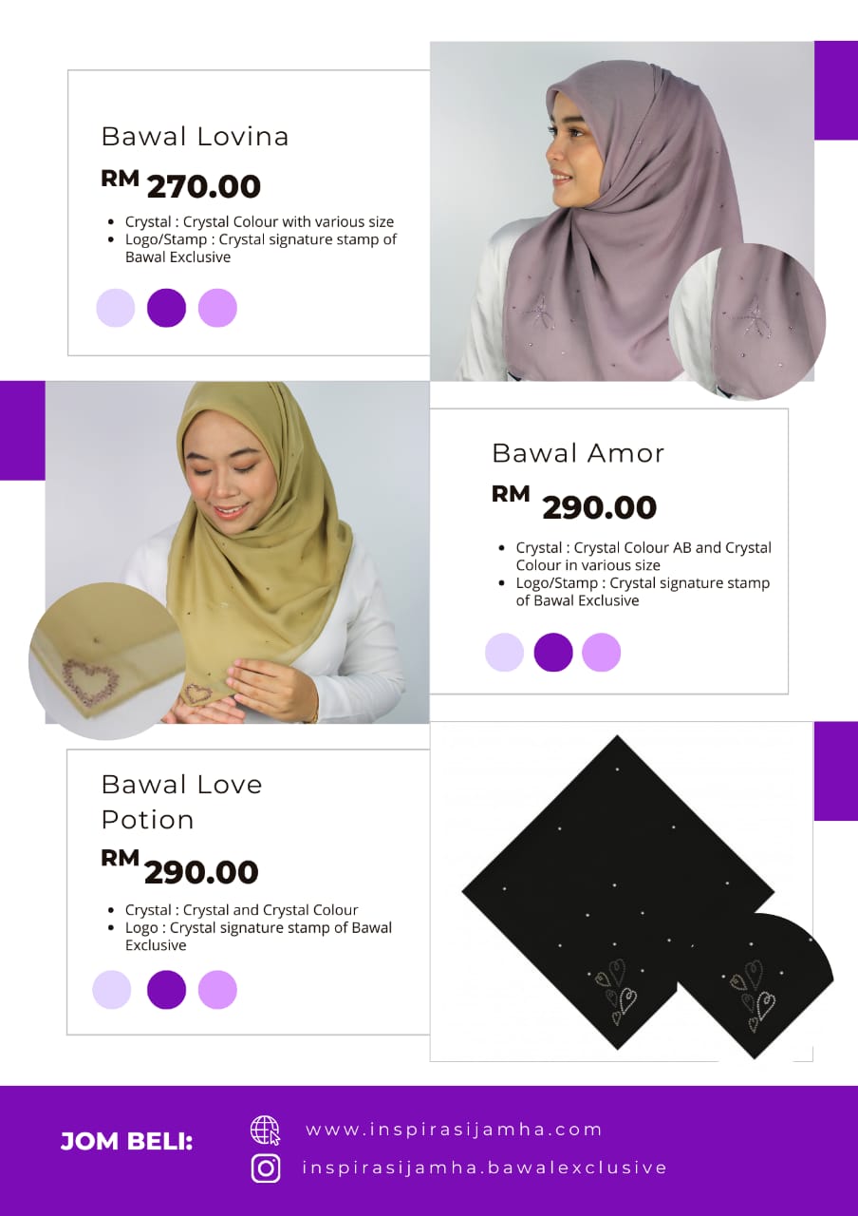858x1216 pixels.
Task: Select light lavender swatch under Bawal Amor
Action: click(504, 653)
